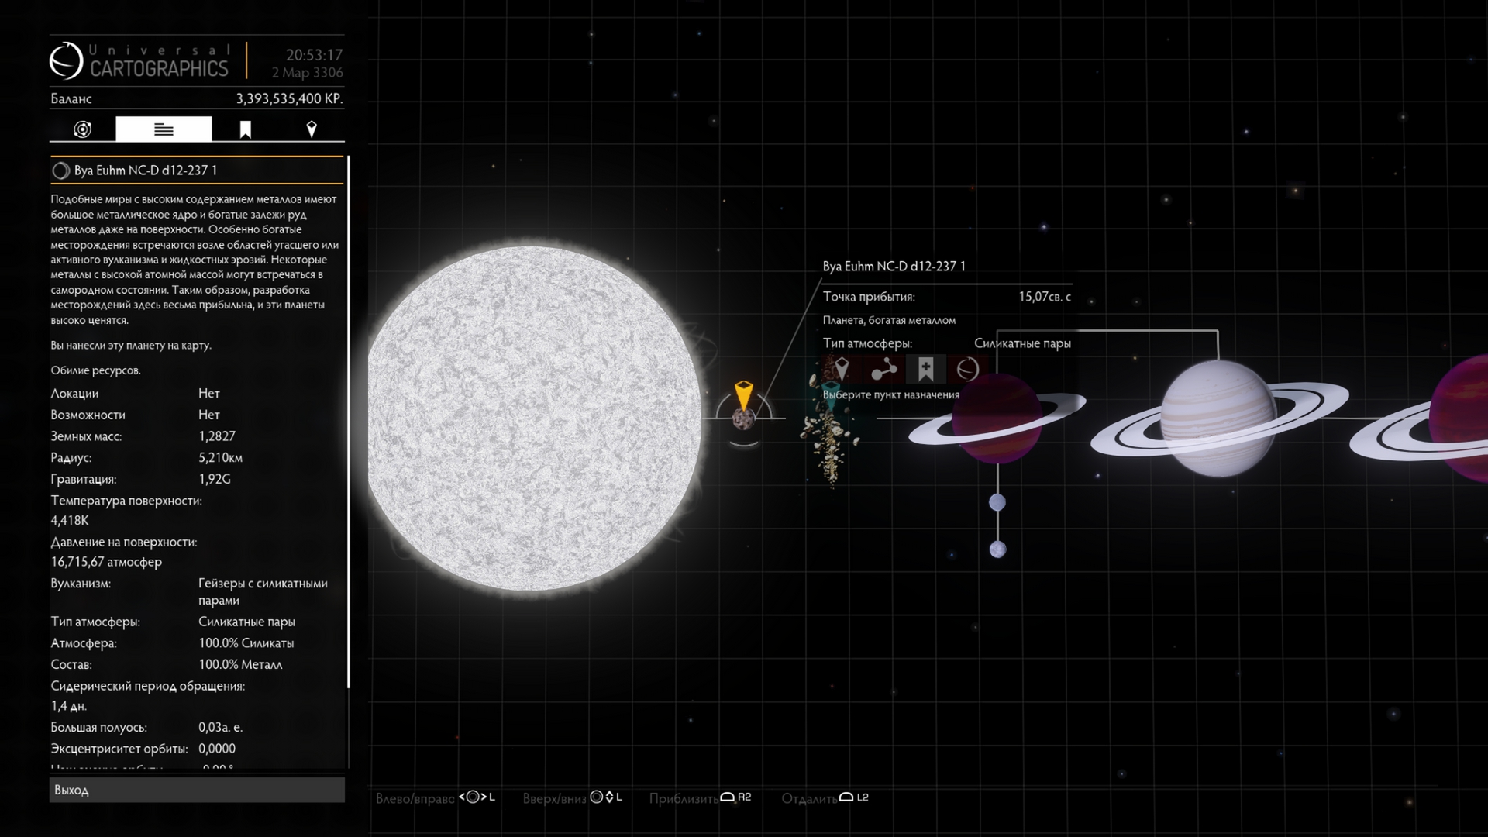Screen dimensions: 1488x837
Task: Click the Гейзеры с силикатными парами value
Action: [263, 592]
